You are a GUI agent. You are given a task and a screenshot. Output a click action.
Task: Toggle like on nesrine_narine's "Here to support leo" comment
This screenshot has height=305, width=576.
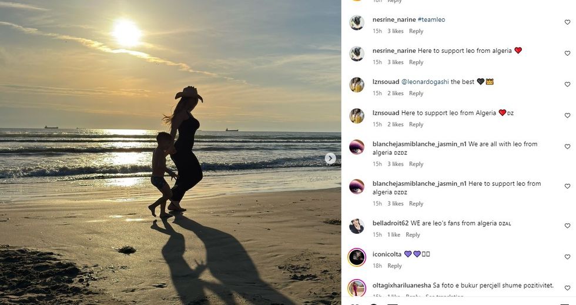click(567, 53)
